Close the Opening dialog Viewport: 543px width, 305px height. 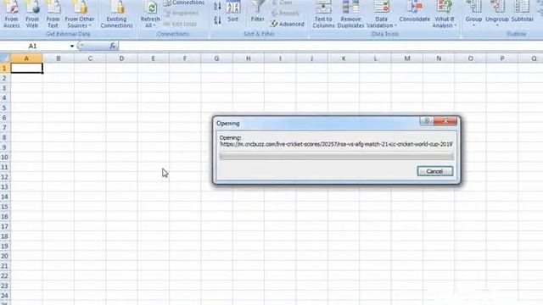point(445,120)
